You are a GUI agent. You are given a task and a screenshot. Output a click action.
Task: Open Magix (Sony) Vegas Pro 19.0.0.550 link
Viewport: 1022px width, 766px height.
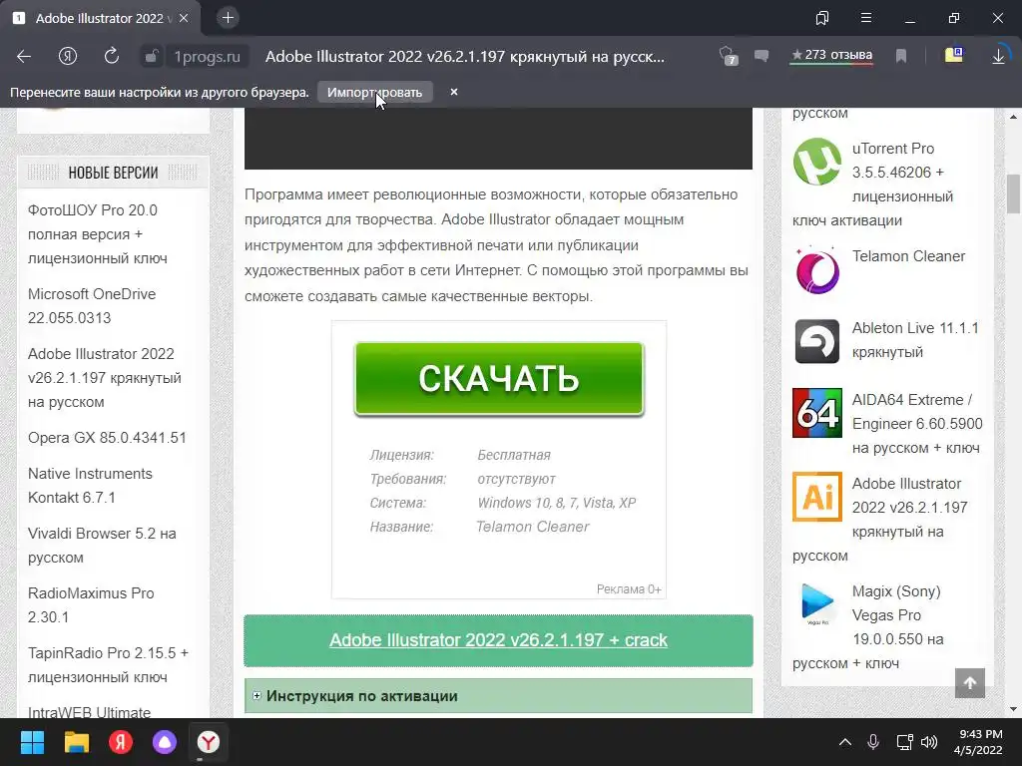point(897,615)
